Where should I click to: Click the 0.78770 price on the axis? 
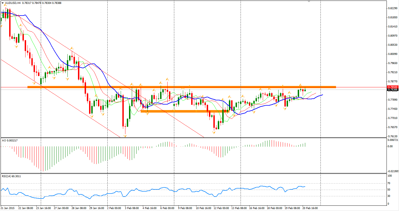pyautogui.click(x=392, y=82)
